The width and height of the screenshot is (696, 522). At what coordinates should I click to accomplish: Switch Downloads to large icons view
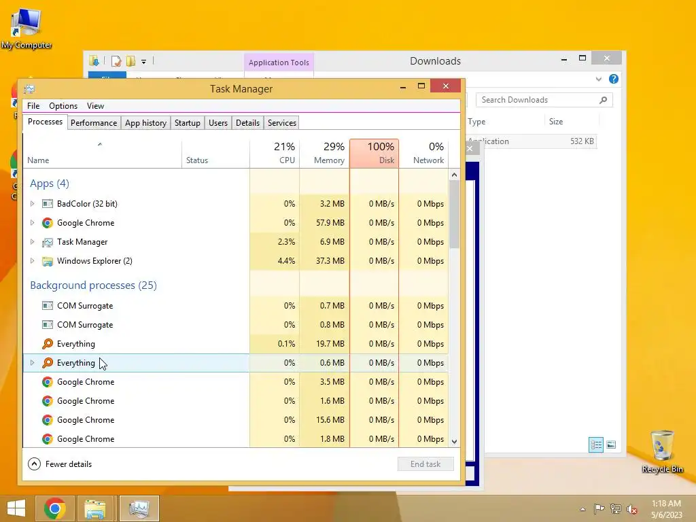tap(611, 445)
